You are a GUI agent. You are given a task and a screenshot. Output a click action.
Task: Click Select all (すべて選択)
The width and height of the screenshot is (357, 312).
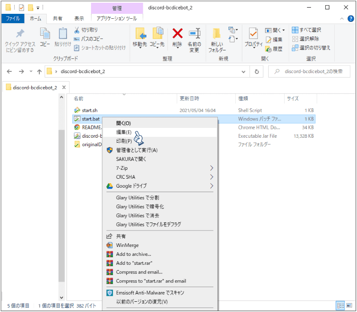click(x=307, y=30)
